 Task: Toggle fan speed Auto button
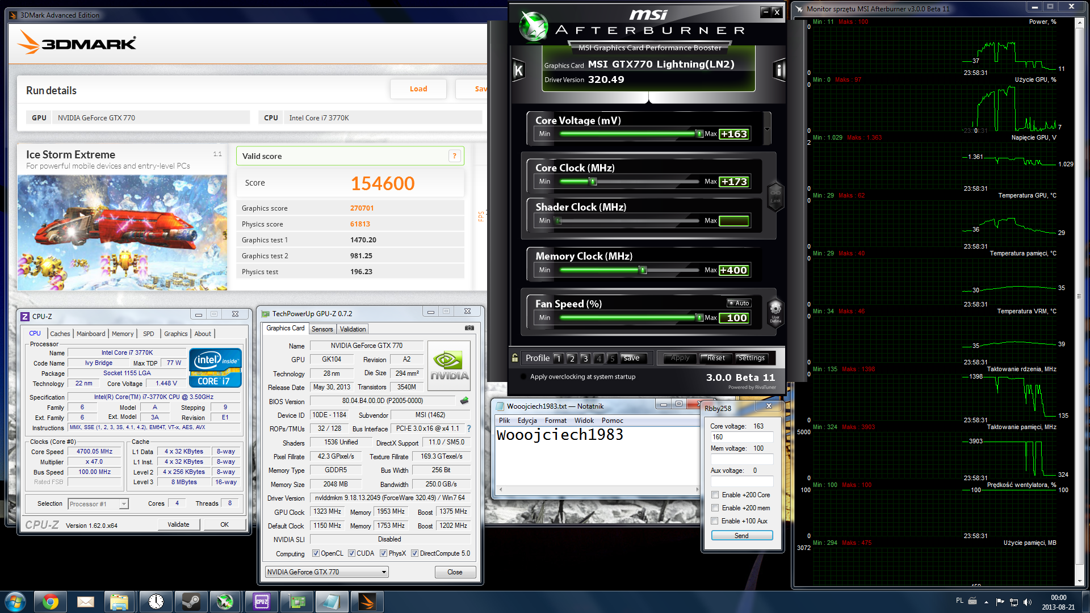point(739,303)
